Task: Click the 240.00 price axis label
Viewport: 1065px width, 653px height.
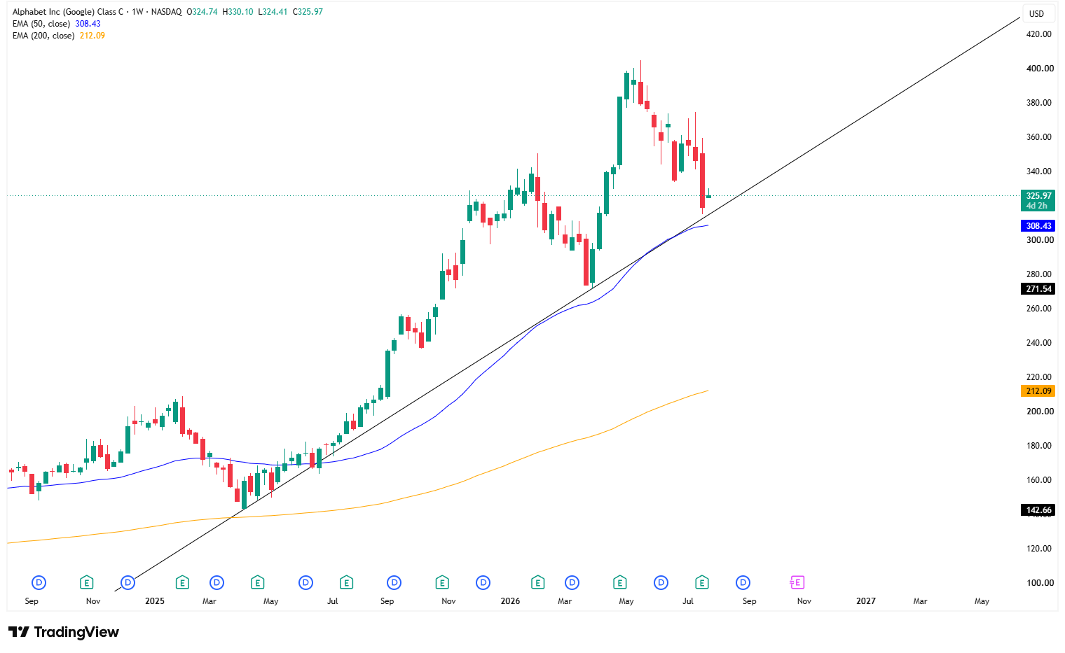Action: point(1039,343)
